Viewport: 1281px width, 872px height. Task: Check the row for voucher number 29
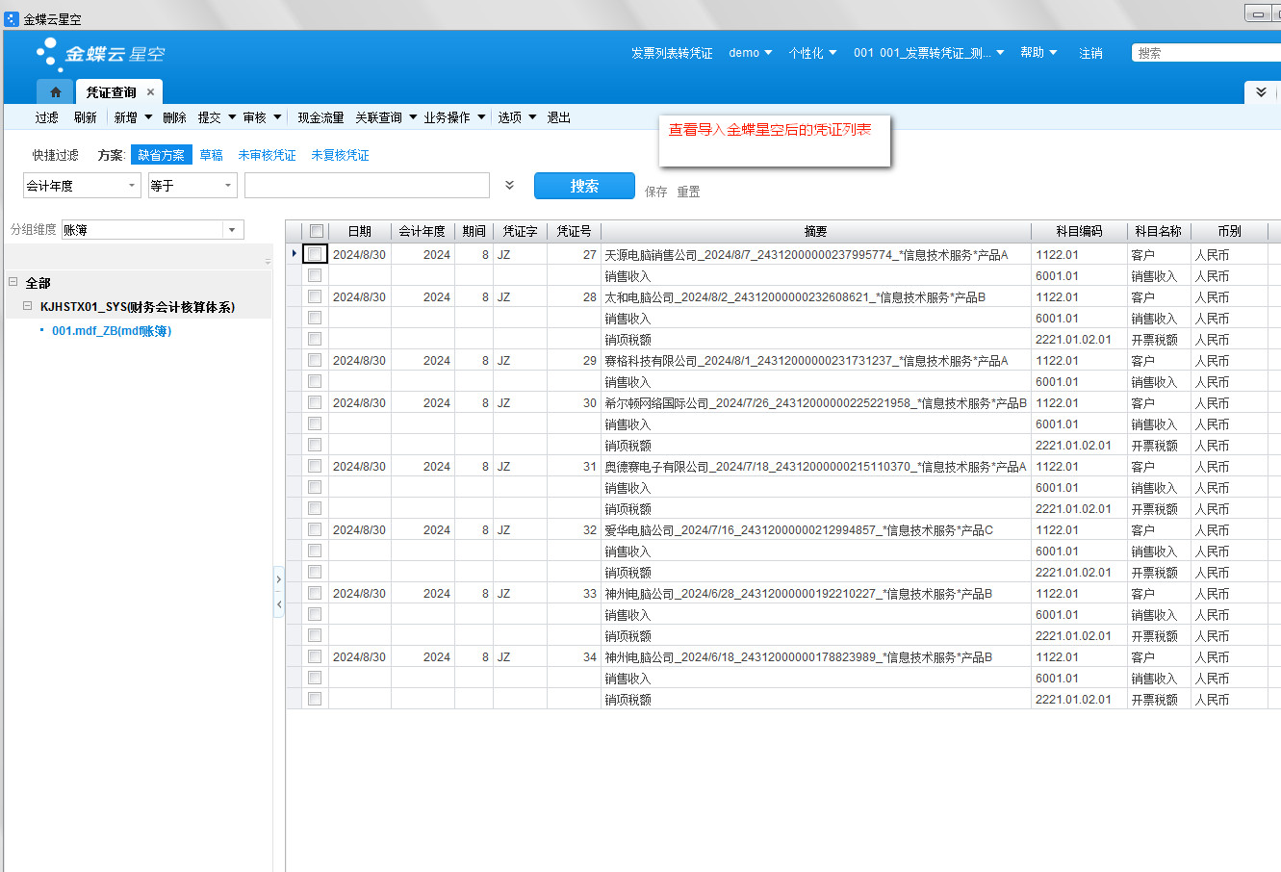tap(315, 360)
